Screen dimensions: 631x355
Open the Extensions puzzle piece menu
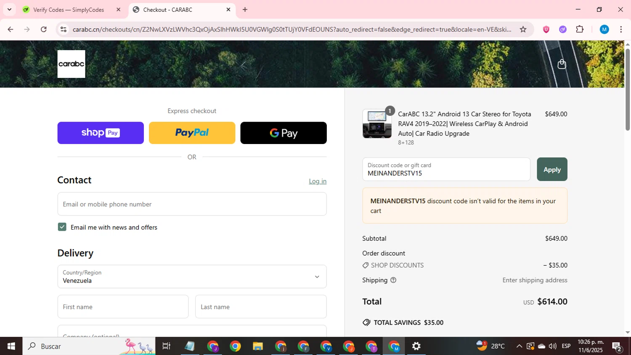point(580,29)
